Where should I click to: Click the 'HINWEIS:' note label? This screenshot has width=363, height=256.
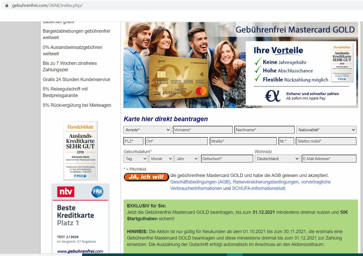137,232
